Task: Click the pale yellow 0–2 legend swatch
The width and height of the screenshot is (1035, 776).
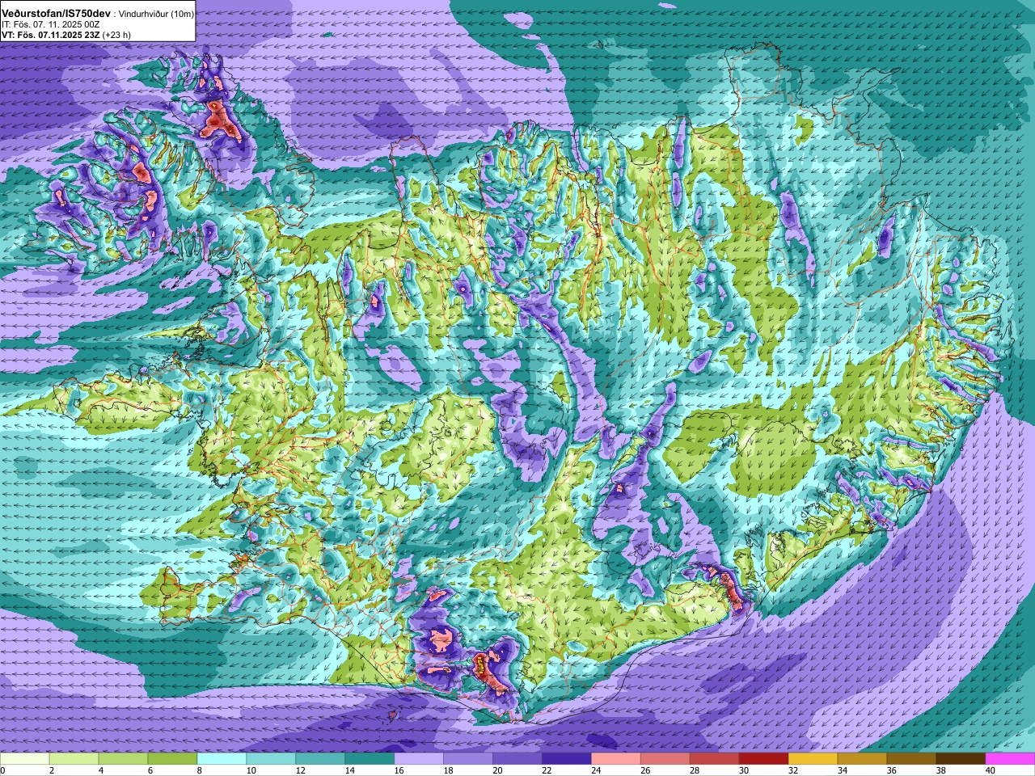Action: click(x=24, y=760)
